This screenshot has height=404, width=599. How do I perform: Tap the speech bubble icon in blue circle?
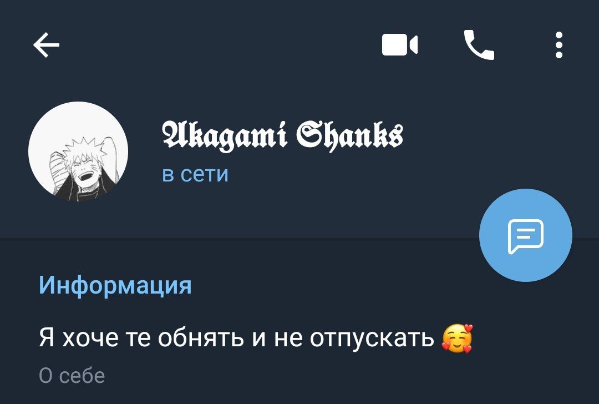point(526,236)
